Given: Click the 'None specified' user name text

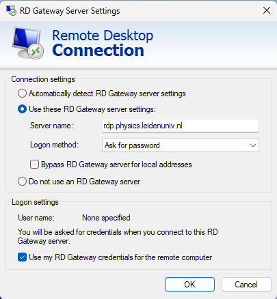Looking at the screenshot, I should pyautogui.click(x=106, y=218).
